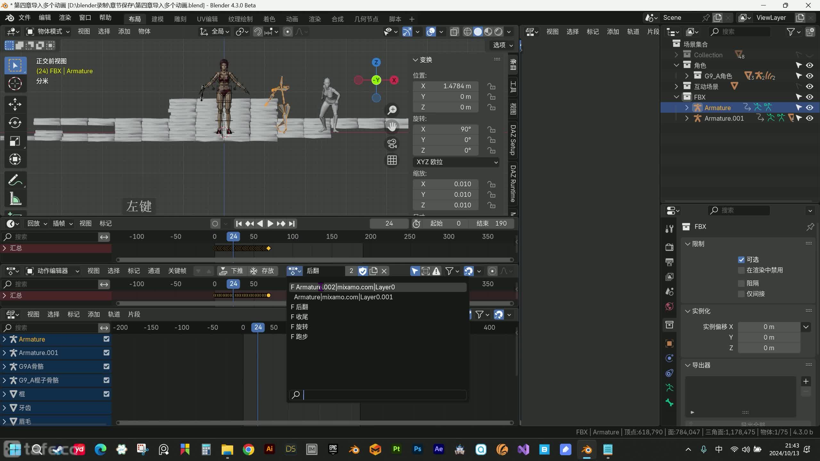
Task: Enable the 仅间接 checkbox
Action: coord(741,294)
